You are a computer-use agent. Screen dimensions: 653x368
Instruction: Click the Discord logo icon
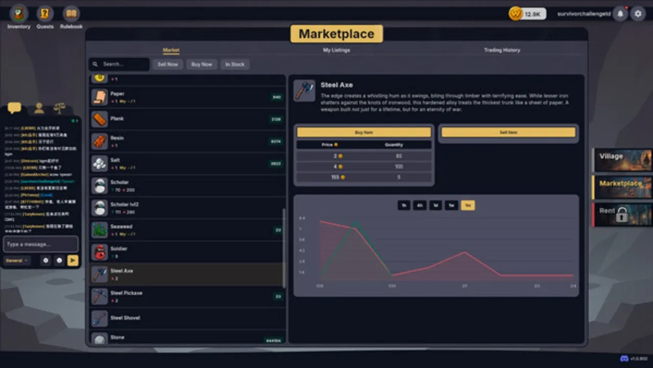[624, 358]
